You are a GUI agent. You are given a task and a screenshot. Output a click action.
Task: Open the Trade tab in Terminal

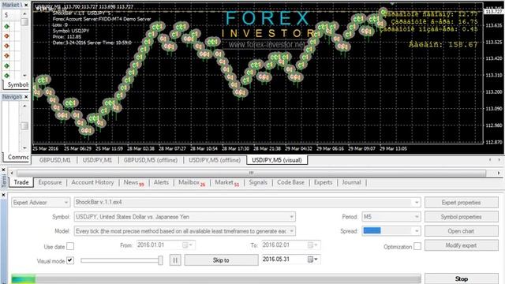coord(21,182)
